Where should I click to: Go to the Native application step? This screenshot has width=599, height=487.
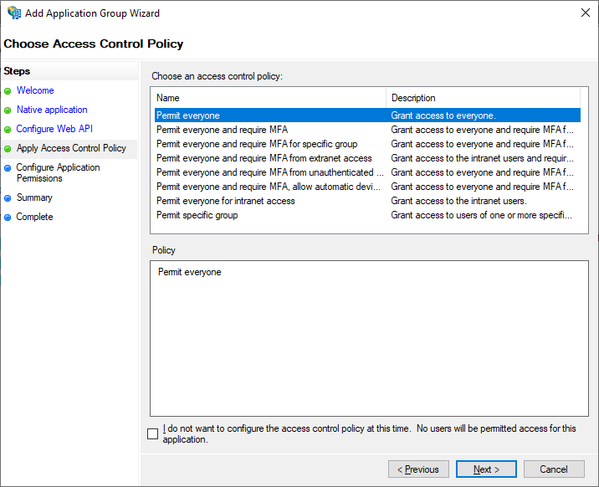point(52,110)
